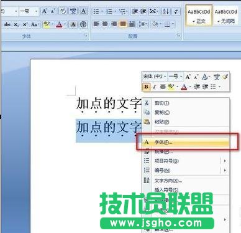This screenshot has width=241, height=233.
Task: Click the ribbon Grow Font button
Action: tap(44, 11)
